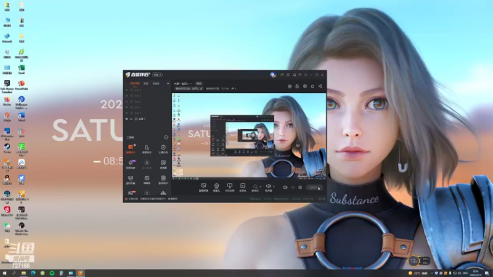This screenshot has width=493, height=277.
Task: Select the 全屏 1 source row
Action: click(x=147, y=119)
